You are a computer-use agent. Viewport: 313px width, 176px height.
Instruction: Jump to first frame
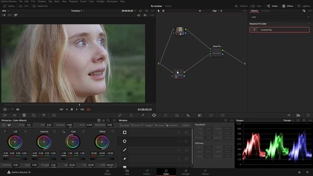(x=61, y=110)
